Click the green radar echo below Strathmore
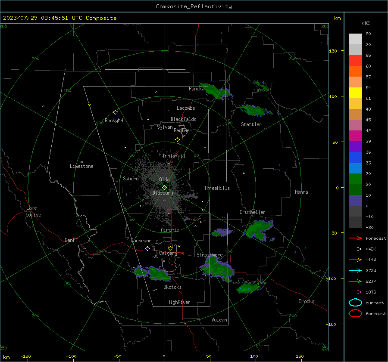Image resolution: width=388 pixels, height=362 pixels. point(217,269)
